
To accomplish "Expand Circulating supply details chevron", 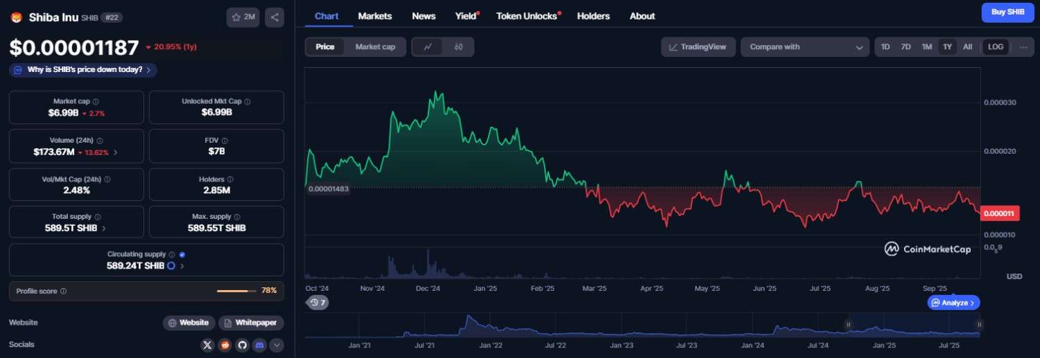I will (182, 265).
